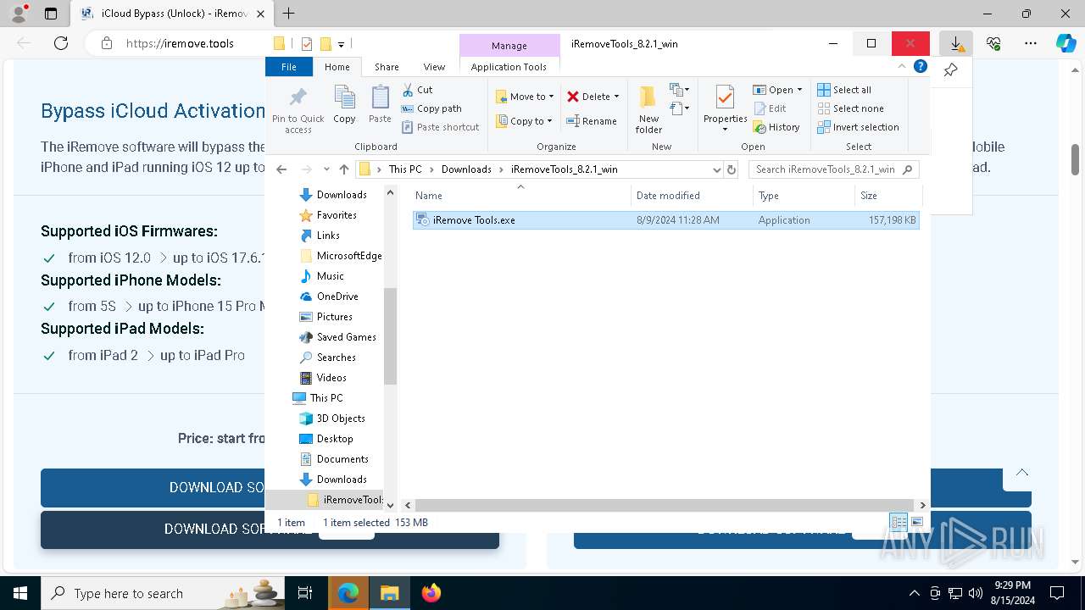The image size is (1085, 610).
Task: Open Task View on taskbar
Action: [305, 593]
